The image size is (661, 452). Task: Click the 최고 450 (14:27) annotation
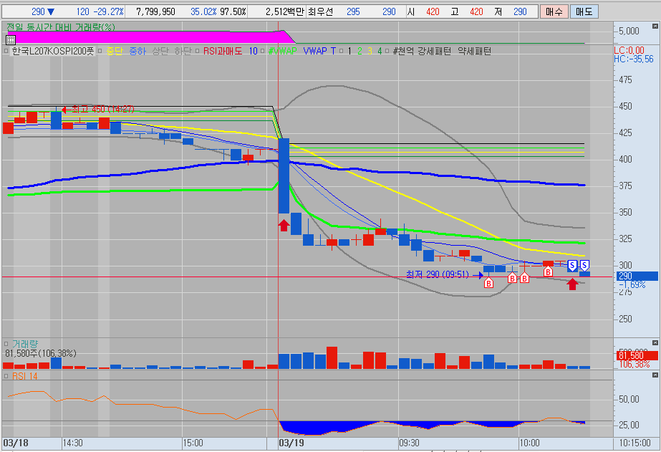[x=103, y=109]
